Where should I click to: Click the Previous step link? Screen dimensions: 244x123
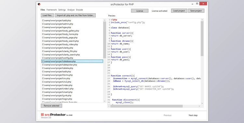pos(168,115)
